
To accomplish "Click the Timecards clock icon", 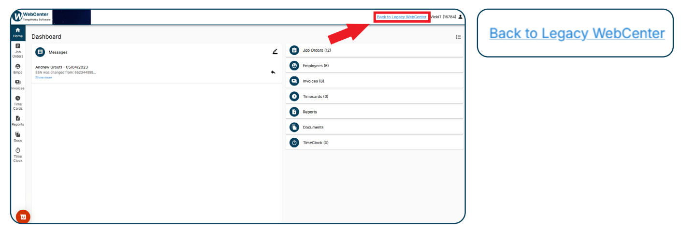I will (294, 97).
